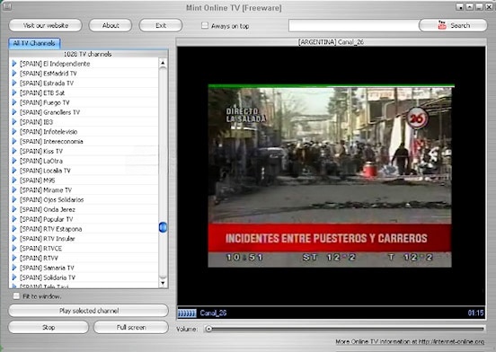Enable the Always on top checkbox
This screenshot has height=352, width=496.
(x=205, y=25)
